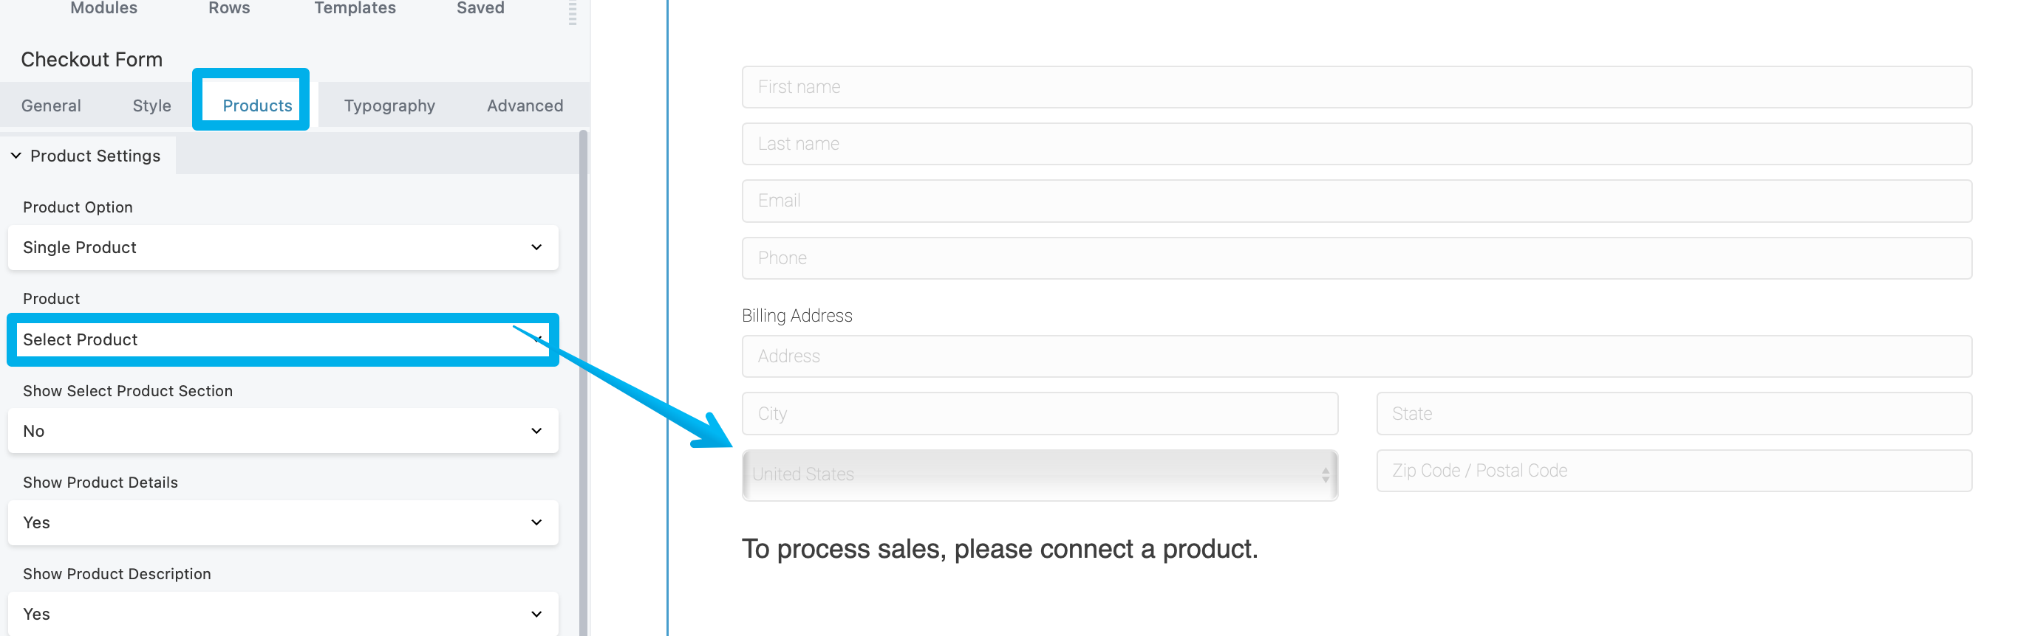Switch to the Style tab
This screenshot has height=636, width=2029.
(151, 106)
